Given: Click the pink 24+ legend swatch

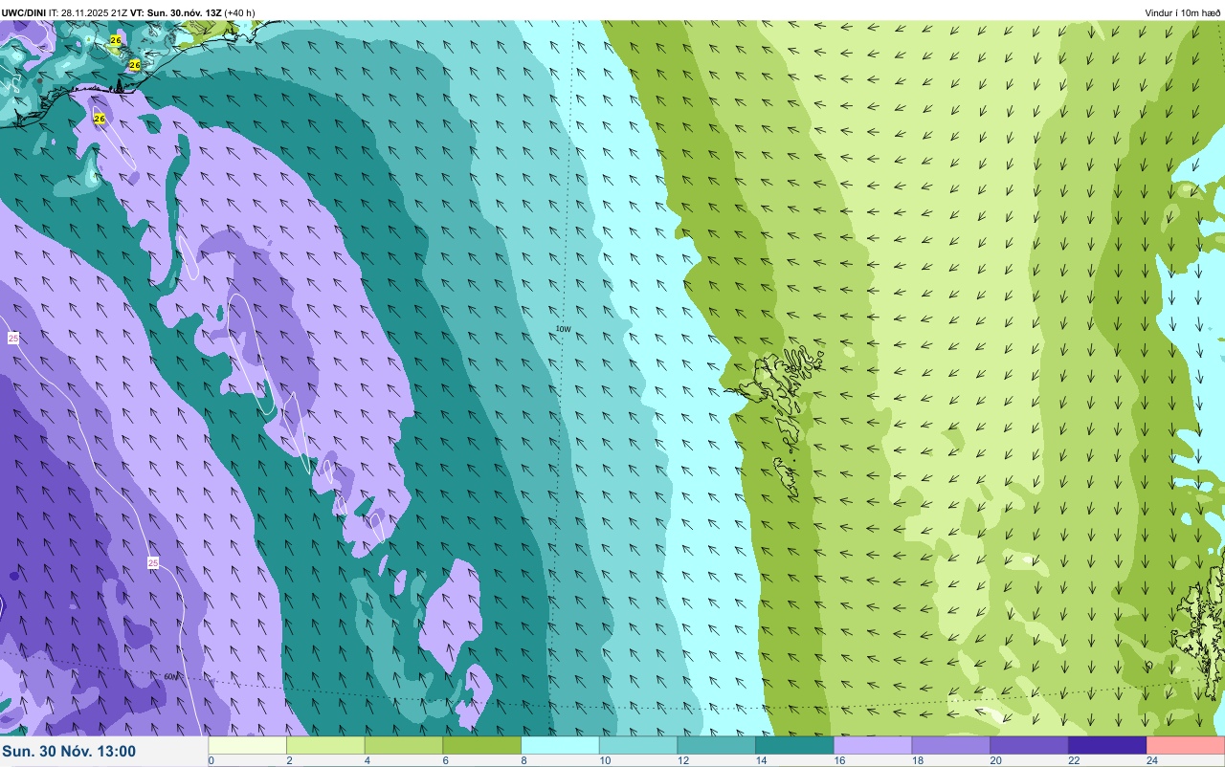Looking at the screenshot, I should (x=1186, y=745).
